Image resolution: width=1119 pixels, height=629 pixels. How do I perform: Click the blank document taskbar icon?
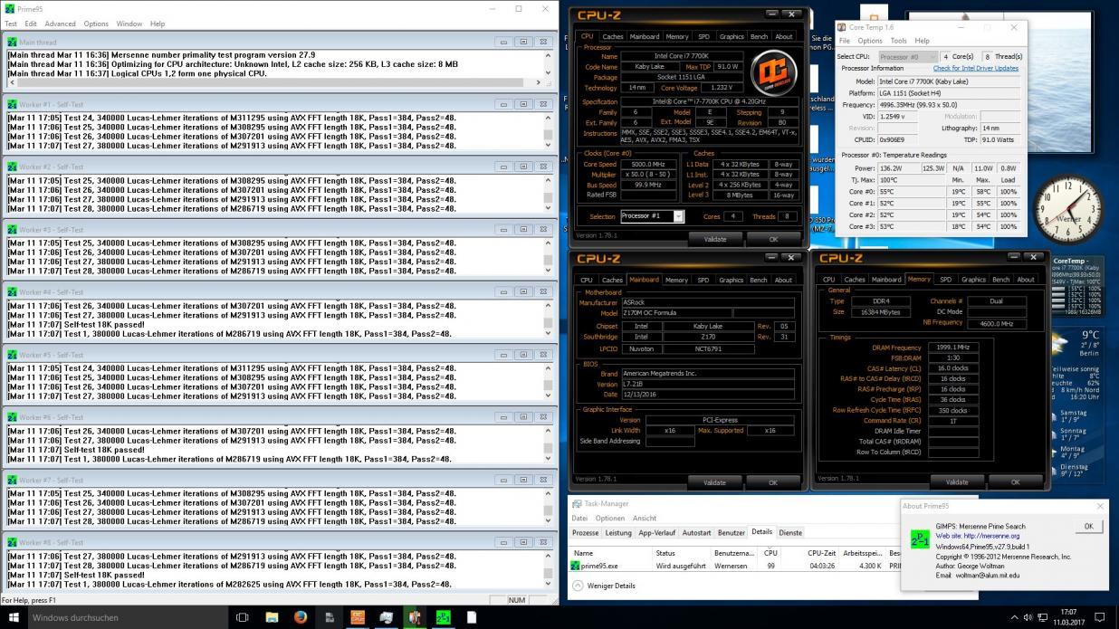[x=471, y=617]
